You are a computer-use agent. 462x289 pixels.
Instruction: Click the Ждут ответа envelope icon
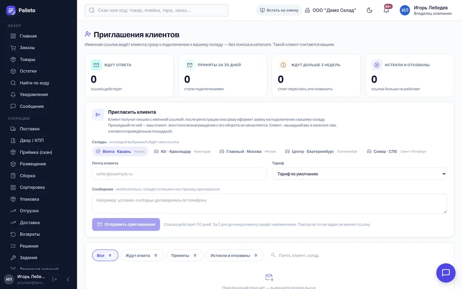pos(96,65)
